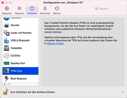Click the CD/DVD disc icon
This screenshot has height=98, width=127.
pyautogui.click(x=7, y=56)
